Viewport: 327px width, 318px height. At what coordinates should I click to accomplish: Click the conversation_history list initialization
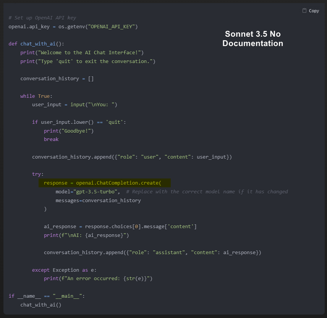point(57,78)
